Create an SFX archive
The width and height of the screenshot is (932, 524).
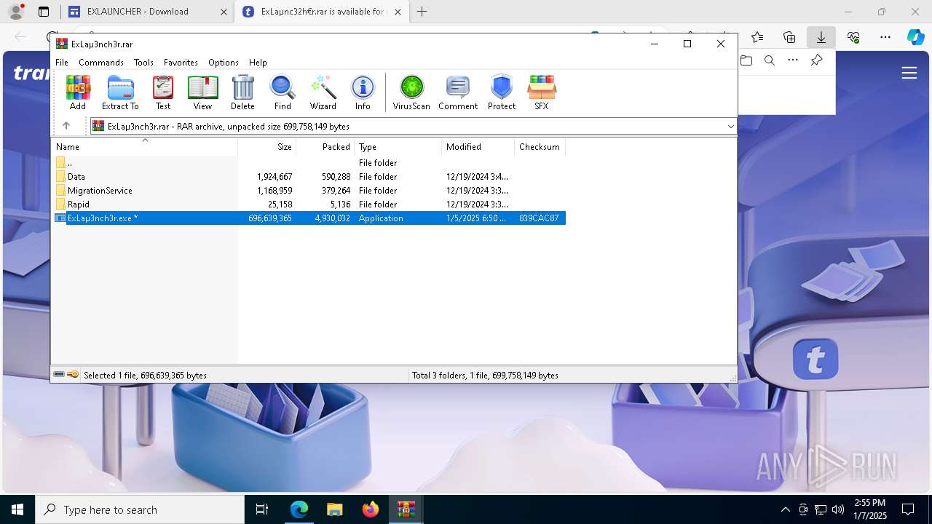(x=542, y=92)
